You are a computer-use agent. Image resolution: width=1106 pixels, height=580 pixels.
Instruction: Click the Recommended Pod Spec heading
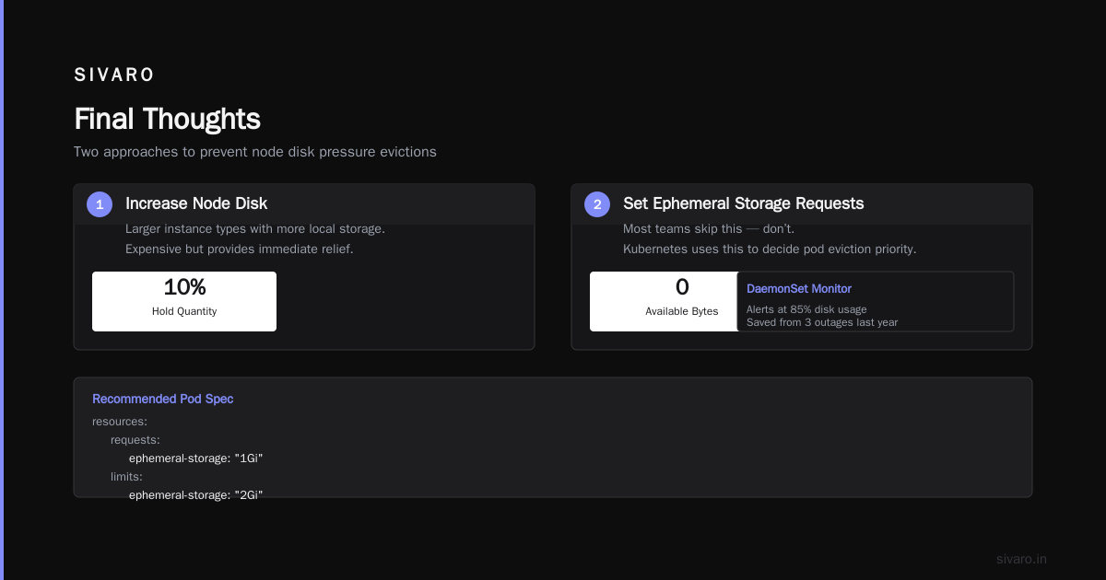pos(163,399)
